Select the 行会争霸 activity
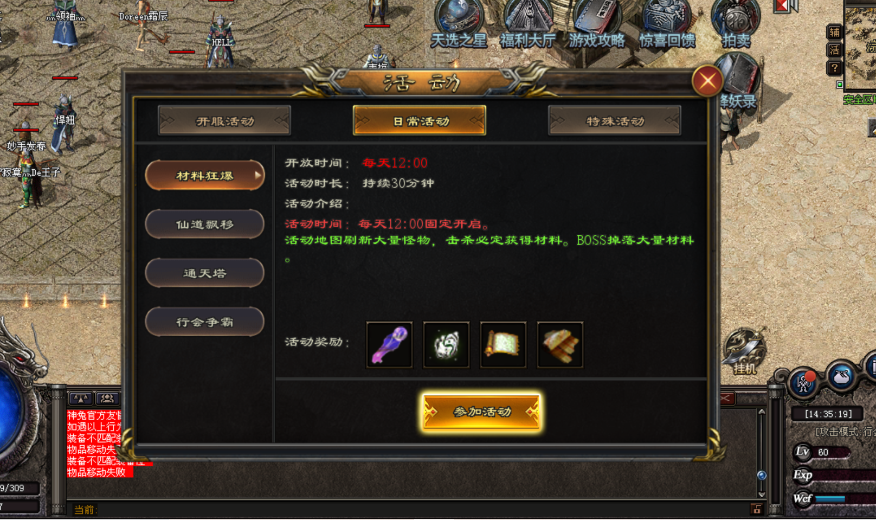 click(x=205, y=322)
